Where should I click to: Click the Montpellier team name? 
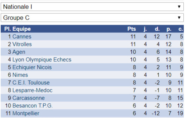[x=26, y=113]
